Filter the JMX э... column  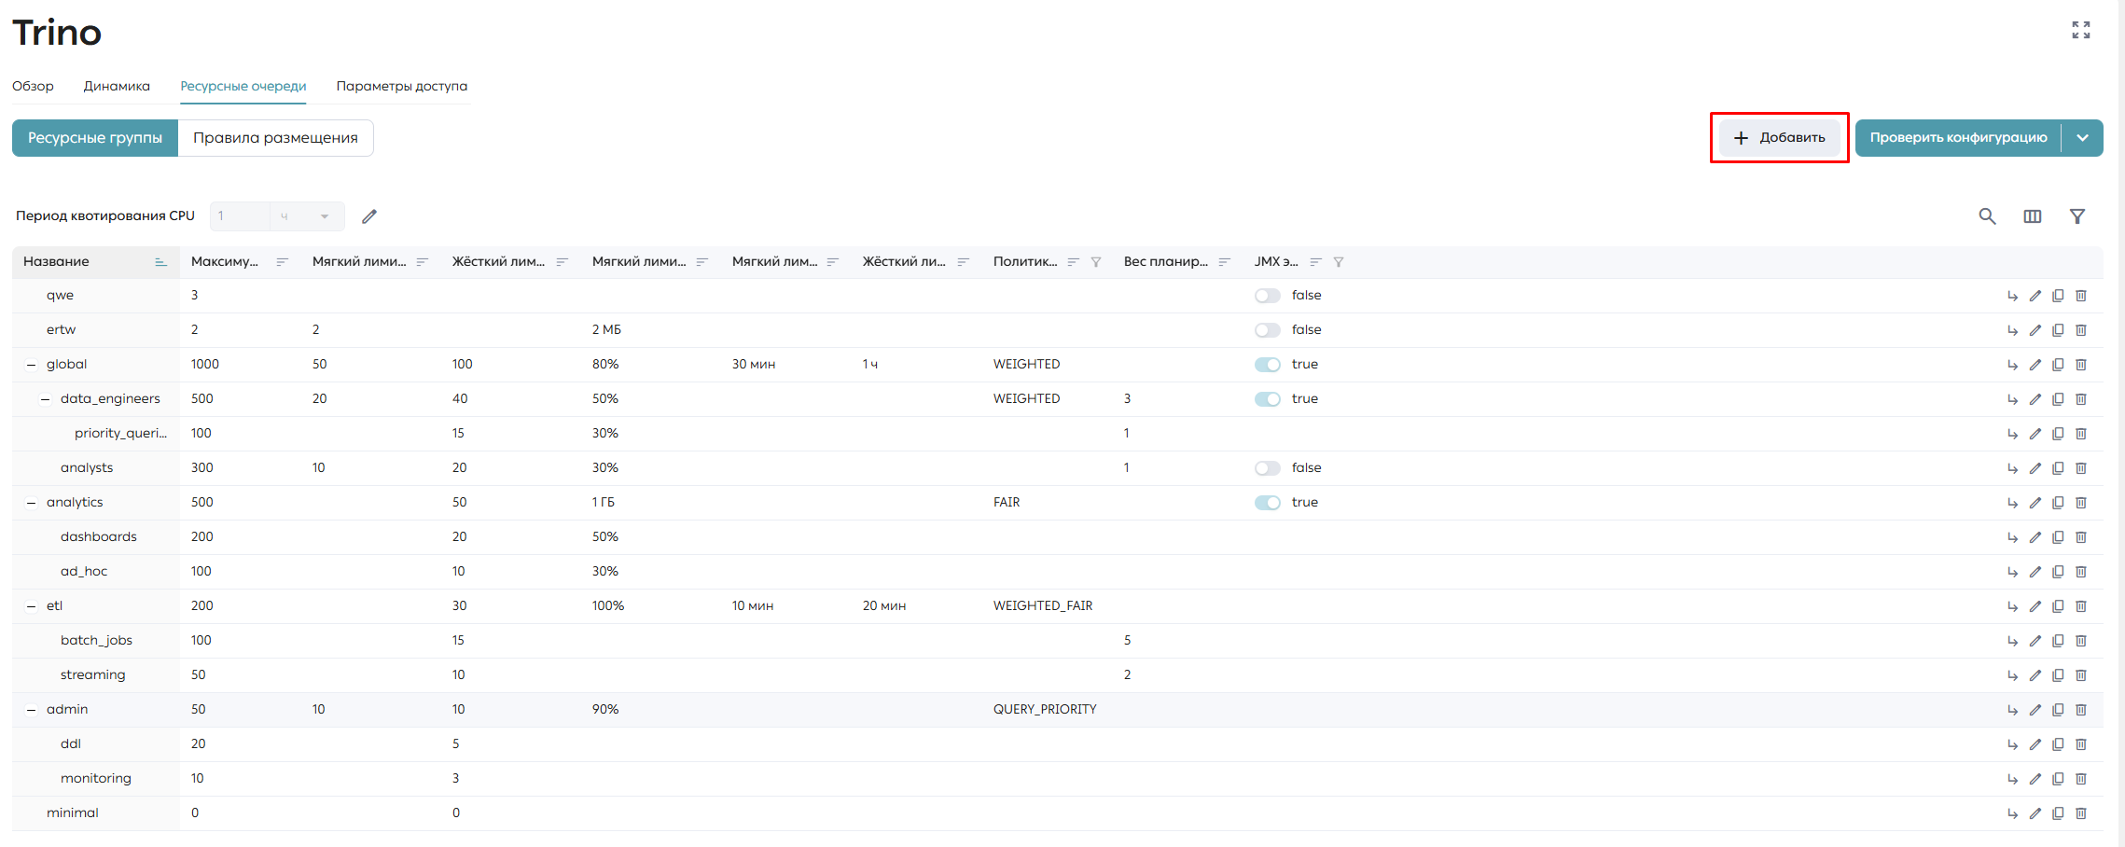pyautogui.click(x=1339, y=262)
